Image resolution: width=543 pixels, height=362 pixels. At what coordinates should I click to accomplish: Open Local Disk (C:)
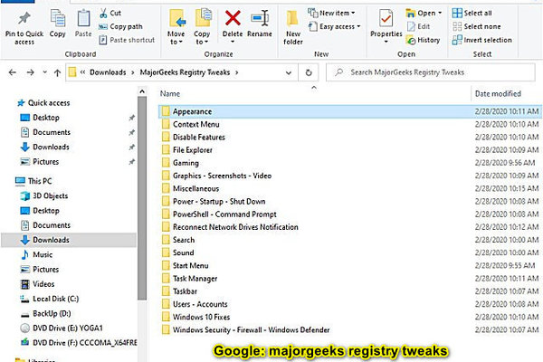click(50, 299)
